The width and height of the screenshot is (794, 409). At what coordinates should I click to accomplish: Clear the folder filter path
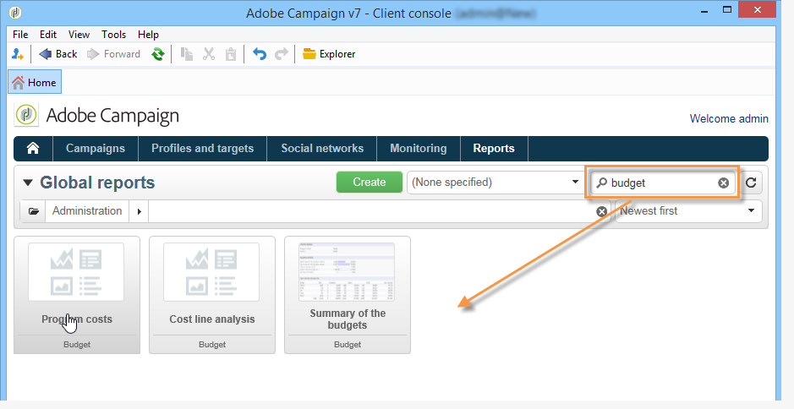[601, 211]
